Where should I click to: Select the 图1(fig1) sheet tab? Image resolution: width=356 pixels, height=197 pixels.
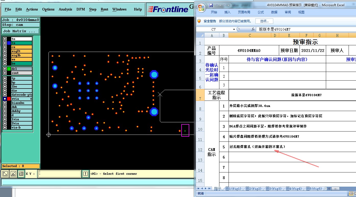pos(233,189)
